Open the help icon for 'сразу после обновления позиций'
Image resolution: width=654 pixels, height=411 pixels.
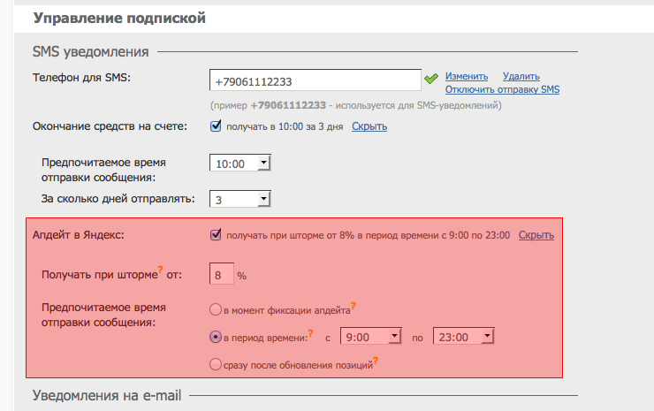tap(376, 360)
